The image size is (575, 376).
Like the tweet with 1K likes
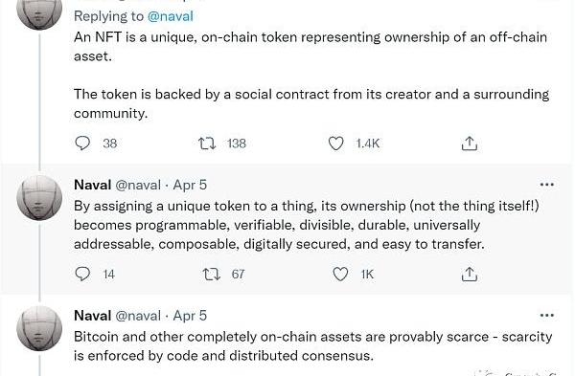pos(340,274)
